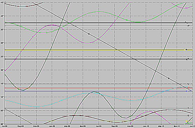Screen dimensions: 195x128
Task: Select the red marker on the dark curve near Mär.09
Action: [x=75, y=115]
